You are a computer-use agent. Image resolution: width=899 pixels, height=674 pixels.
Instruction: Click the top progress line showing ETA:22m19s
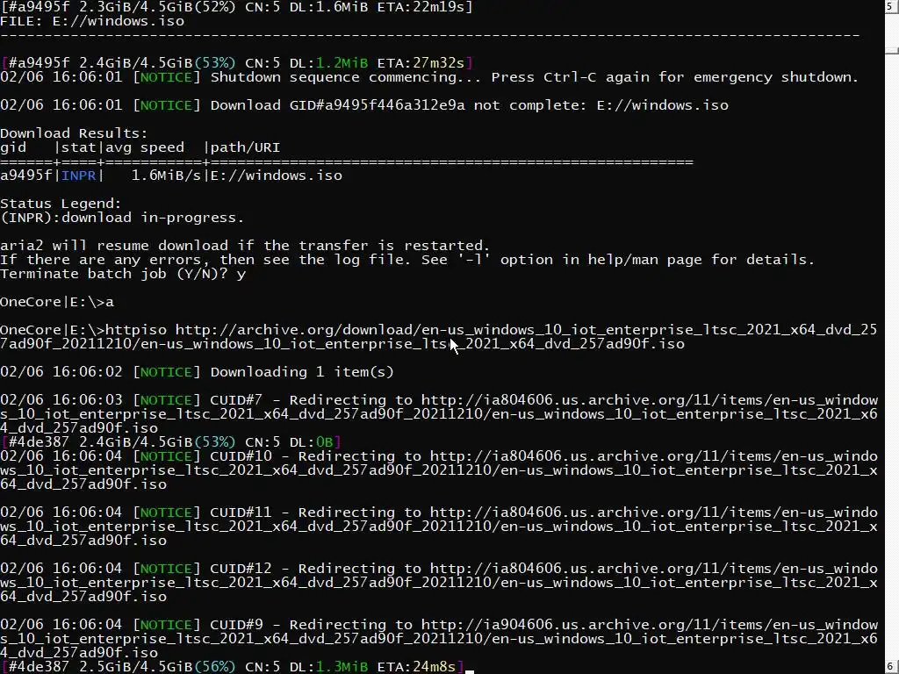click(x=236, y=7)
